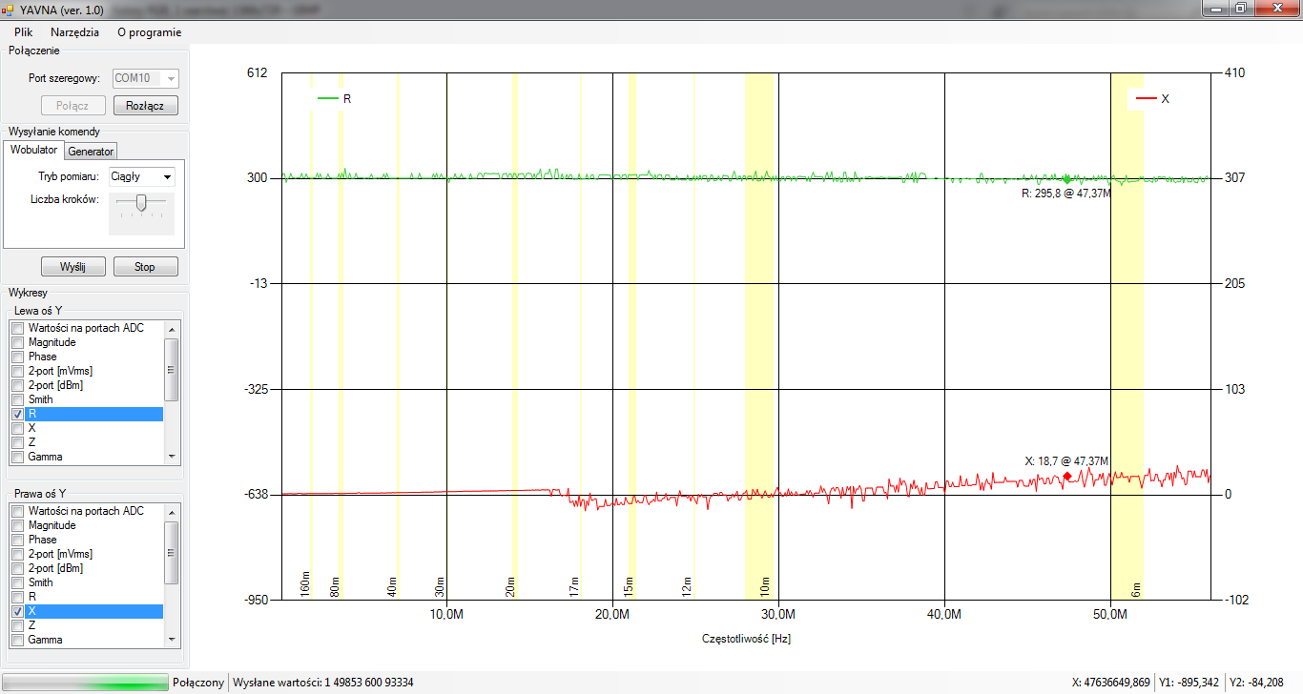The height and width of the screenshot is (694, 1303).
Task: Open the Narzędzia menu
Action: point(74,31)
